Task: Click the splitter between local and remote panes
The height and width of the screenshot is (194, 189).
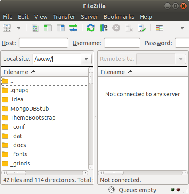Action: (x=96, y=118)
